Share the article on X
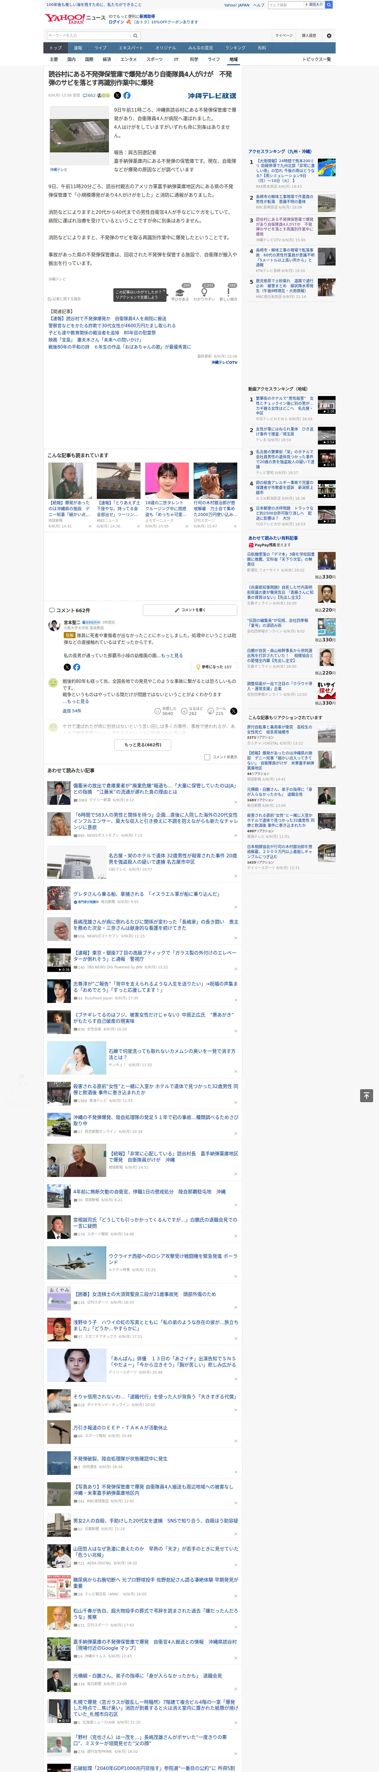Screen dimensions: 379x1772 coord(117,96)
